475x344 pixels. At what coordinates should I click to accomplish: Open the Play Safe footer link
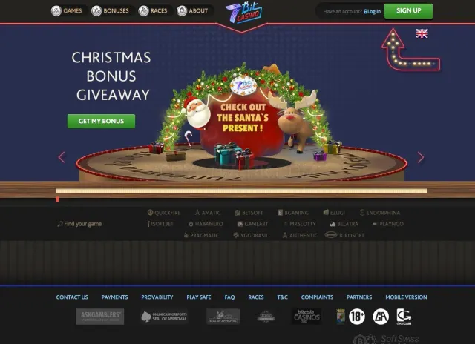(x=199, y=297)
